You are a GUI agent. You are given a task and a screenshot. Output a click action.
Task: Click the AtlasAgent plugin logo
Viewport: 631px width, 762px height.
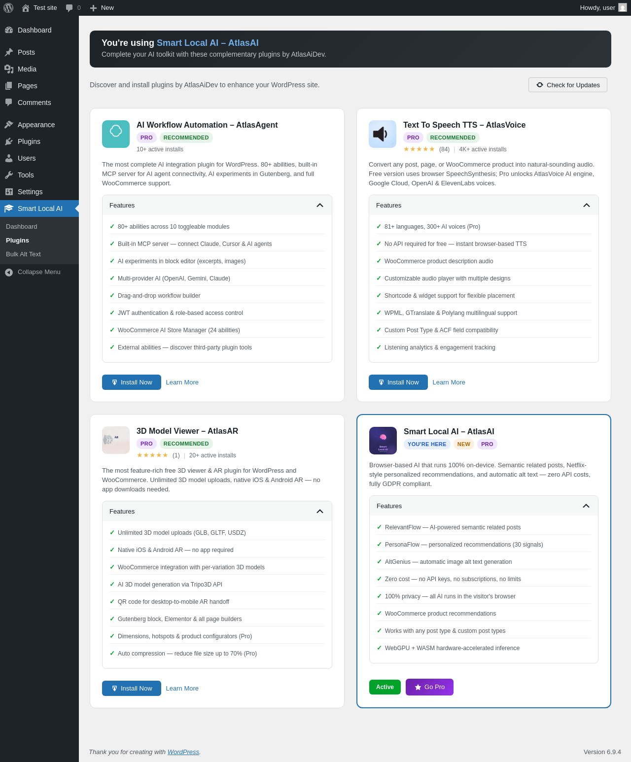pyautogui.click(x=116, y=134)
